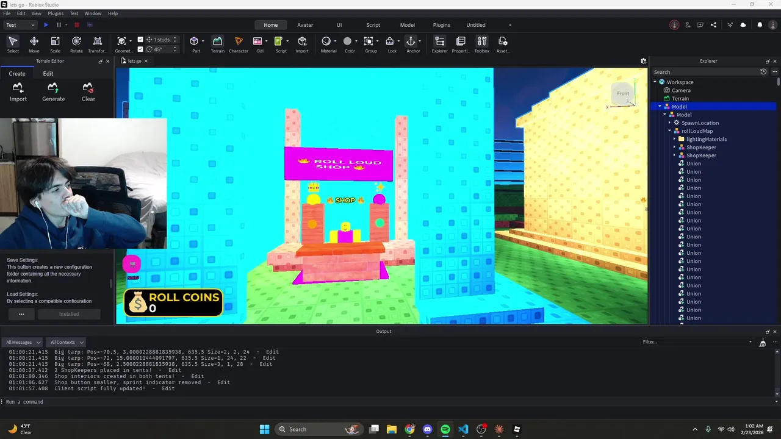Image resolution: width=781 pixels, height=439 pixels.
Task: Open the Properties panel
Action: pyautogui.click(x=461, y=44)
